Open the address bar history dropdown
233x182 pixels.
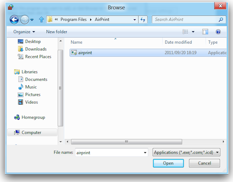coord(135,20)
